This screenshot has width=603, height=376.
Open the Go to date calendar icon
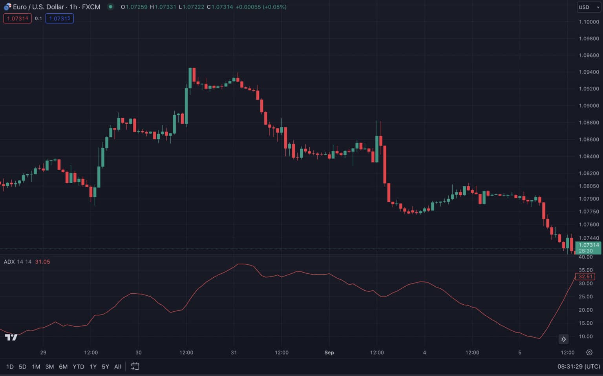(x=135, y=366)
